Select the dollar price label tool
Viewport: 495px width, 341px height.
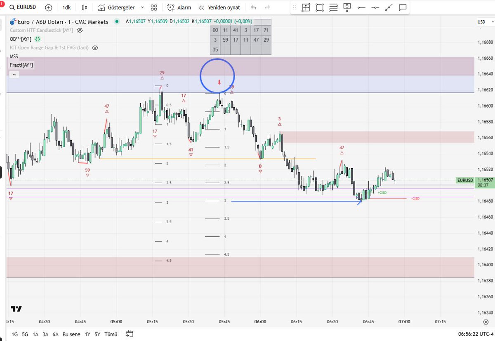[347, 7]
